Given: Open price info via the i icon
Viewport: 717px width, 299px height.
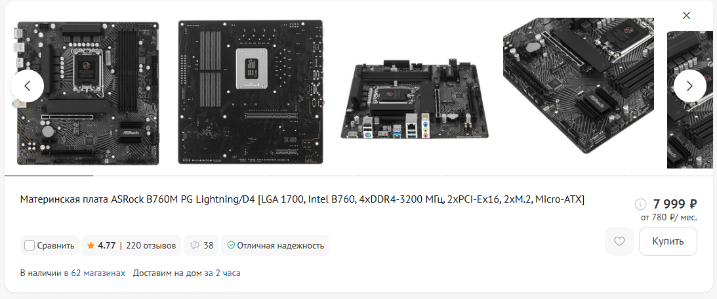Looking at the screenshot, I should click(641, 203).
